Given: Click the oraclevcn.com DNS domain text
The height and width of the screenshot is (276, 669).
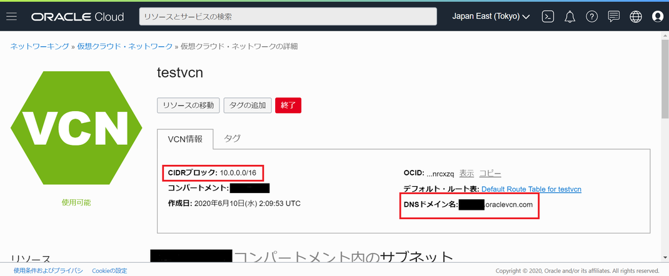Looking at the screenshot, I should [510, 204].
